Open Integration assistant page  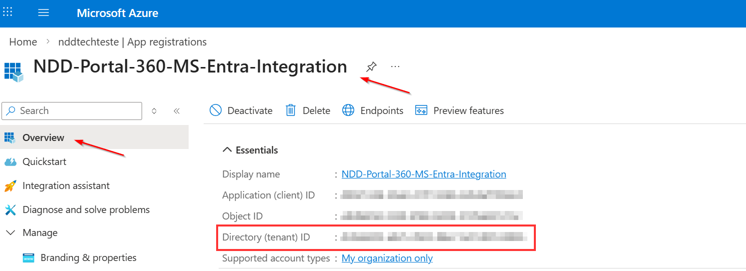point(66,185)
